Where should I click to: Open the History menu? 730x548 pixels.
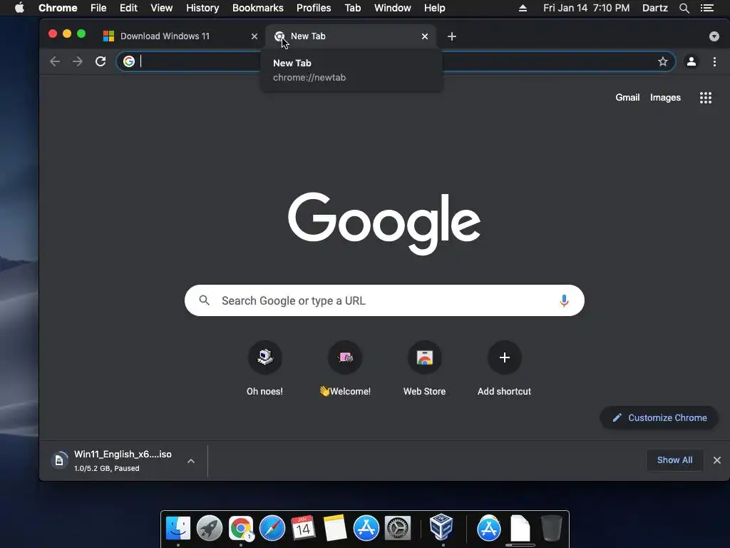point(202,8)
